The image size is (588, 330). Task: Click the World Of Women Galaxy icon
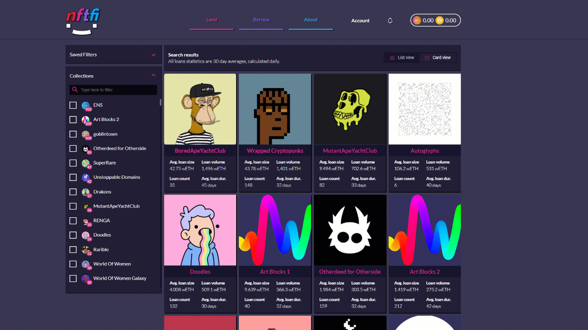pyautogui.click(x=86, y=279)
